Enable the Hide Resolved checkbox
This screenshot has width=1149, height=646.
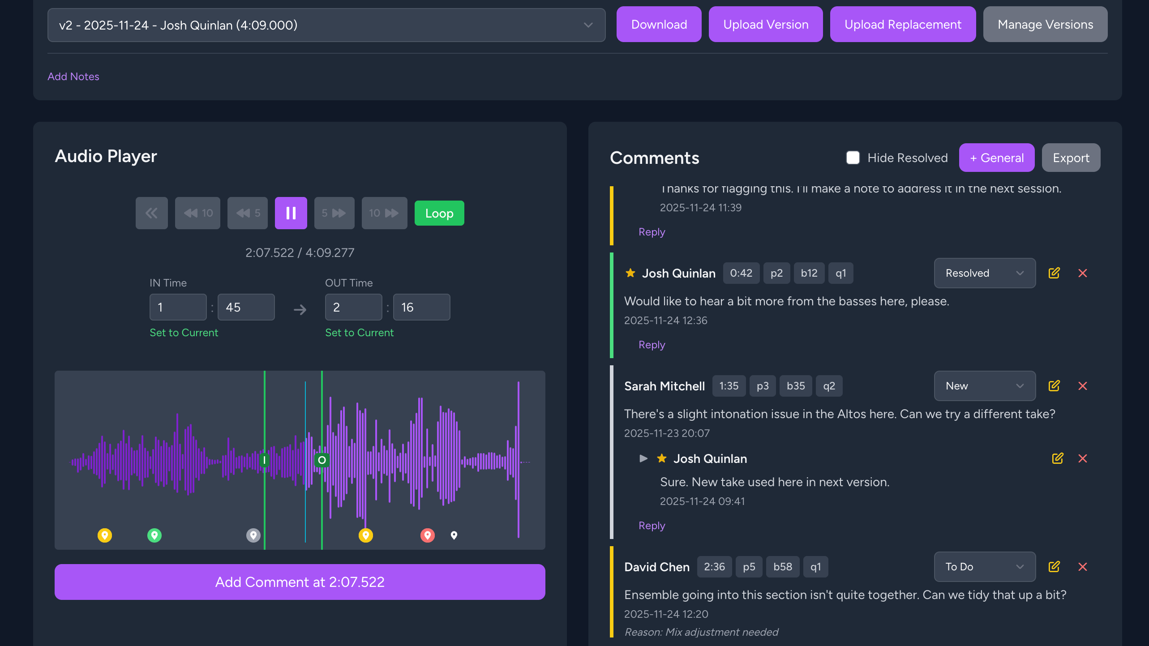point(853,158)
